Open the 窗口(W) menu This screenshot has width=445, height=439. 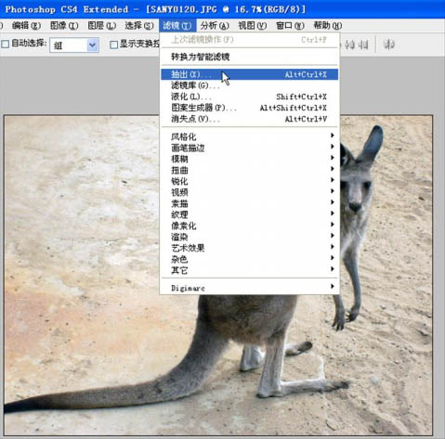click(290, 26)
